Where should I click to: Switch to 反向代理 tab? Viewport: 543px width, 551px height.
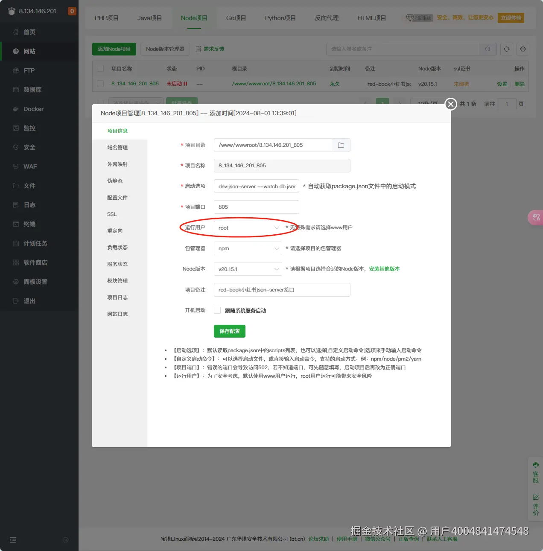327,18
